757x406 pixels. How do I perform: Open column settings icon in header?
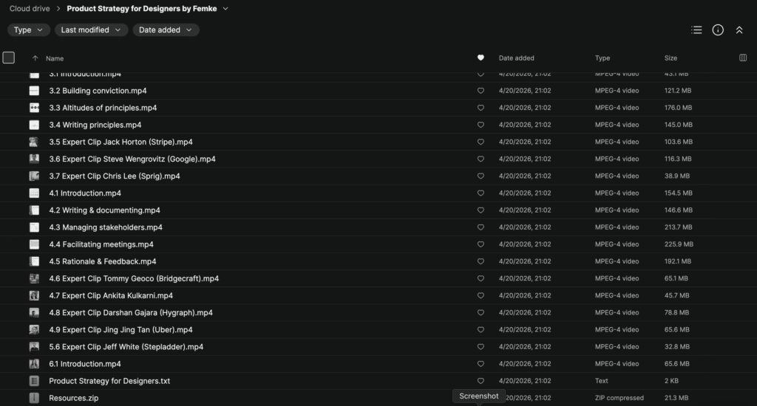(x=743, y=58)
